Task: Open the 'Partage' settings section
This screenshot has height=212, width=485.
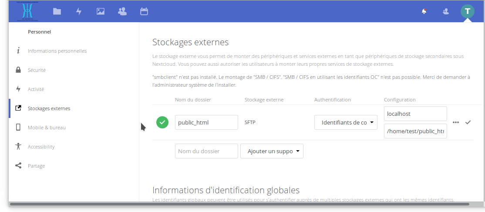Action: coord(36,166)
